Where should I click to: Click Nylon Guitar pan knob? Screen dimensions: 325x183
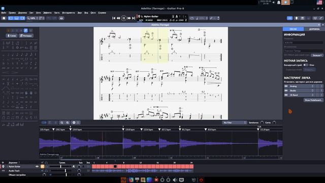click(x=79, y=166)
